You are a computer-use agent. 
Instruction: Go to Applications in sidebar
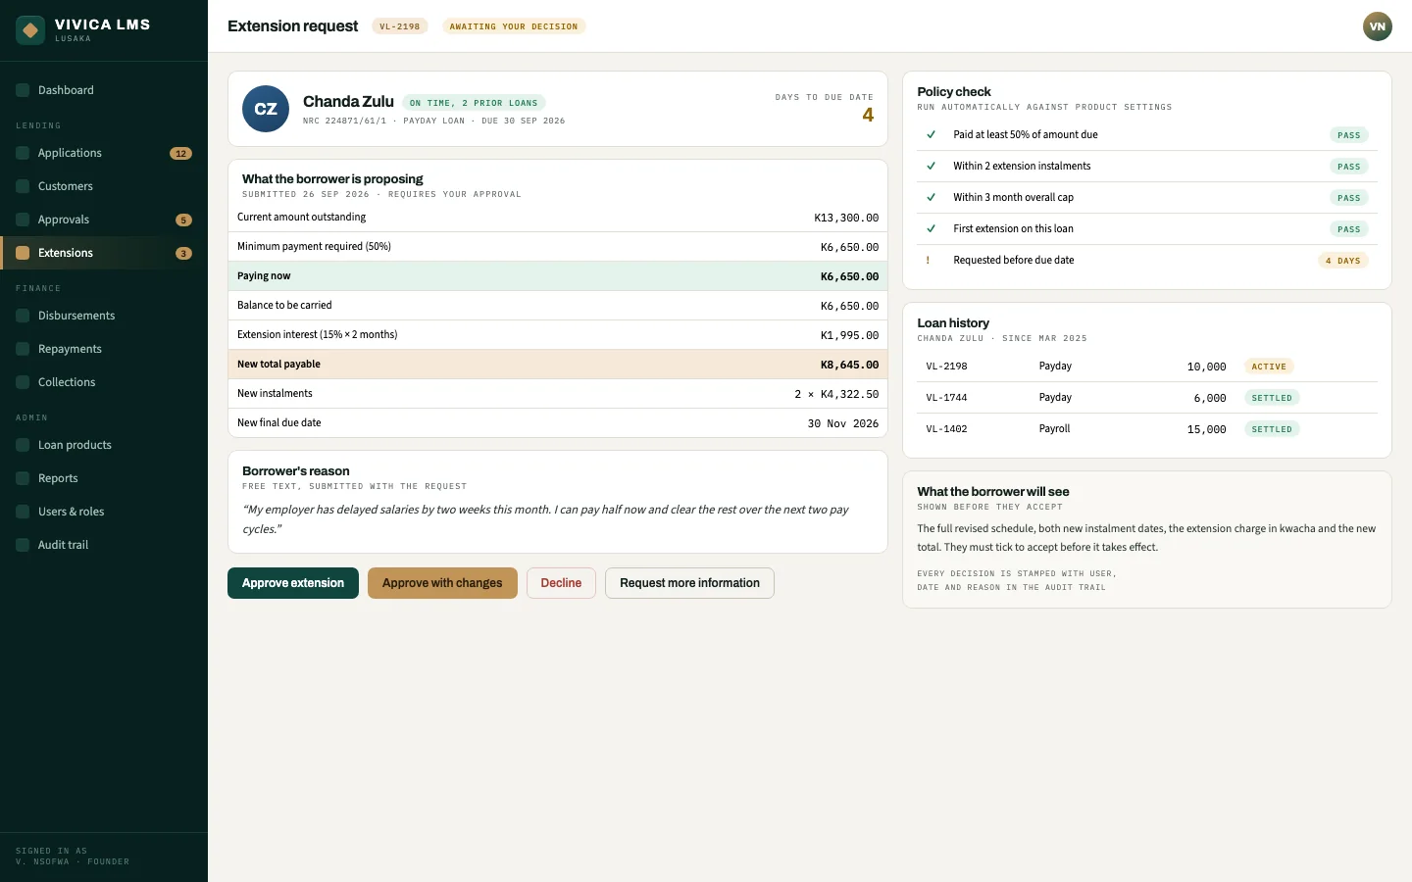[x=104, y=153]
